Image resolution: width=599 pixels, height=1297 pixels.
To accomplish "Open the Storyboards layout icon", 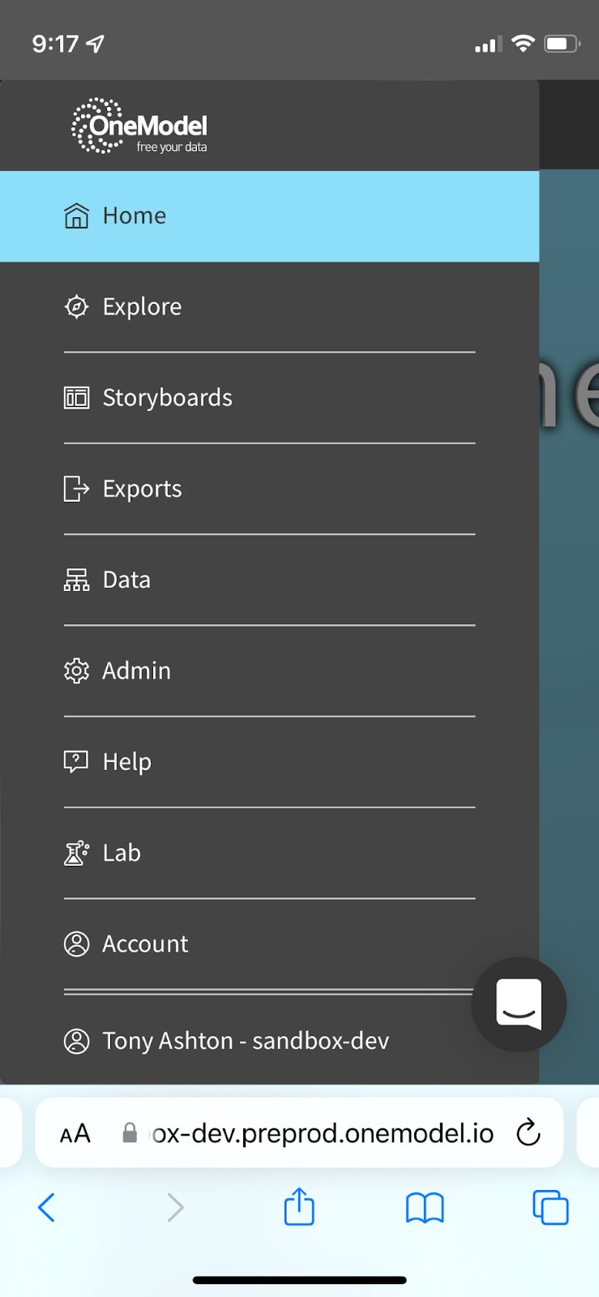I will tap(76, 398).
